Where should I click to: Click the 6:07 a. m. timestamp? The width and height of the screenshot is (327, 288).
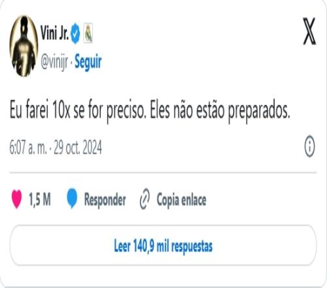click(28, 147)
